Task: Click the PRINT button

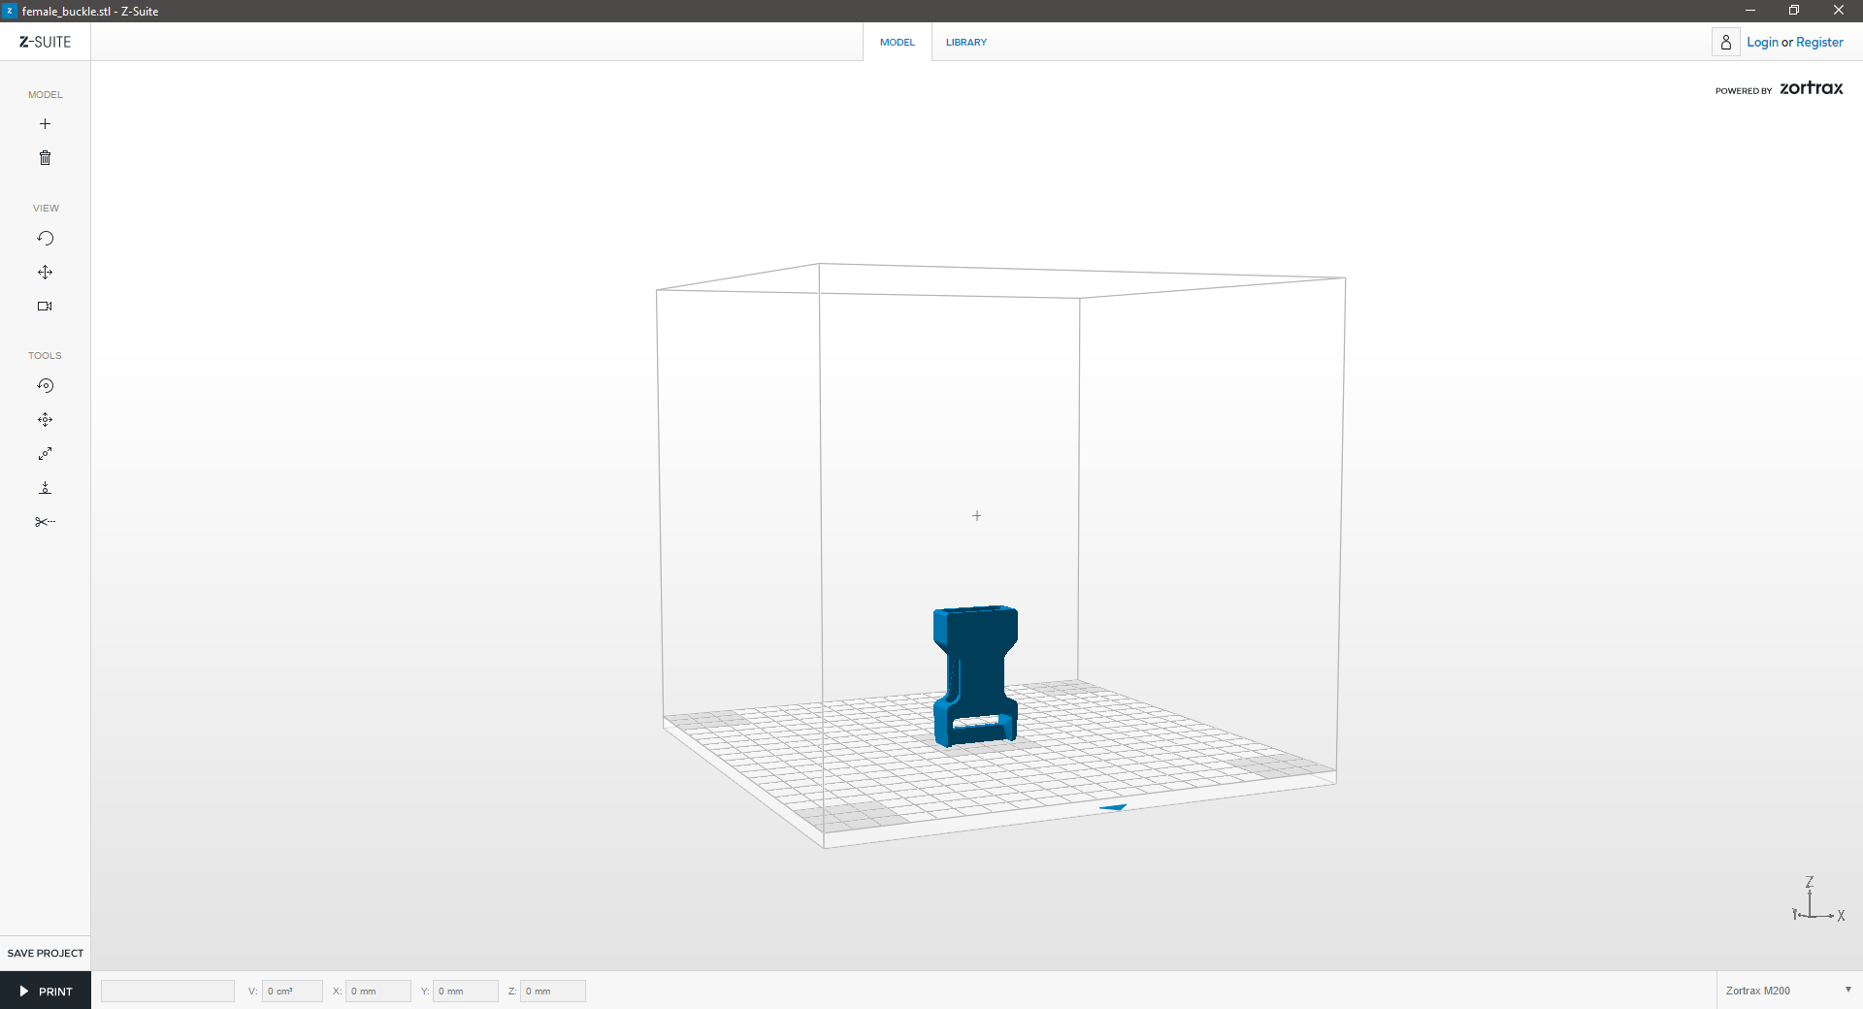Action: [46, 992]
